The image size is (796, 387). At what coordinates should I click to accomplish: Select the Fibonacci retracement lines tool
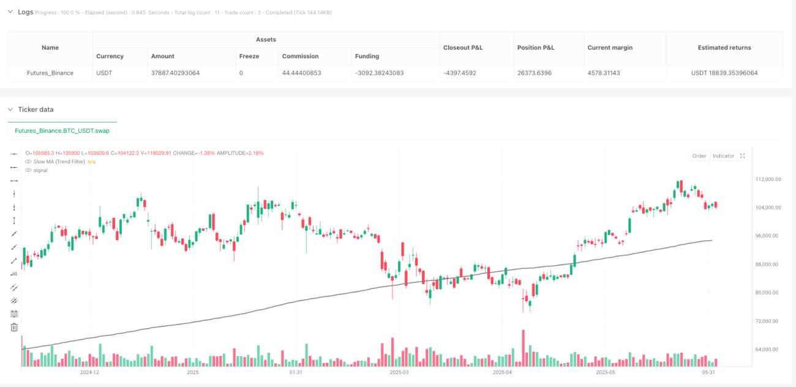tap(14, 314)
